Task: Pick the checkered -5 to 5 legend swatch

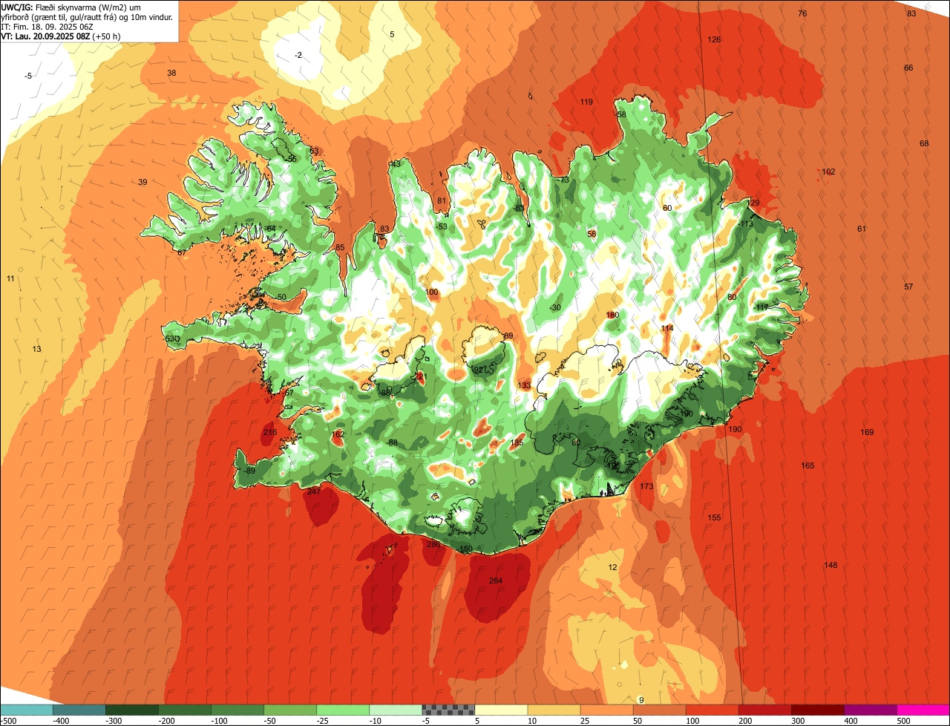Action: (448, 710)
